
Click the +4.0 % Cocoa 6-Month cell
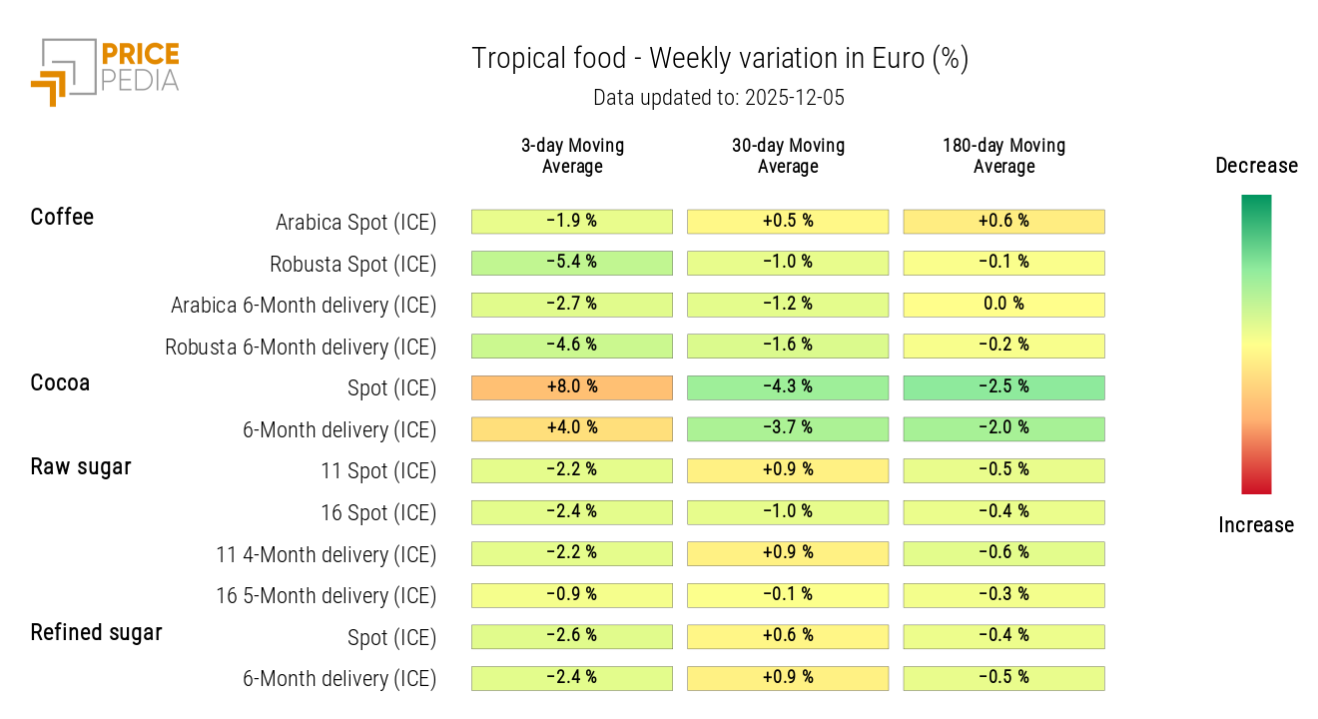(x=572, y=428)
